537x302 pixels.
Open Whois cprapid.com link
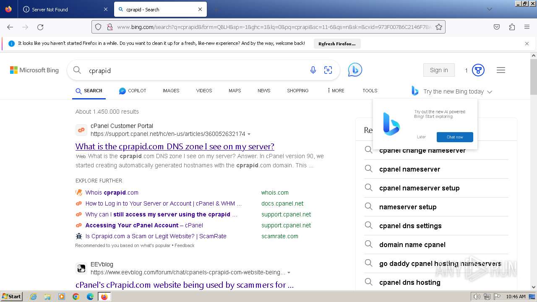point(112,193)
